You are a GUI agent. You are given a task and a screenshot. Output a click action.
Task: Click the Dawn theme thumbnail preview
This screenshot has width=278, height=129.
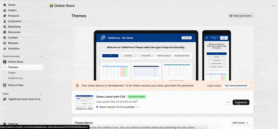(x=84, y=102)
